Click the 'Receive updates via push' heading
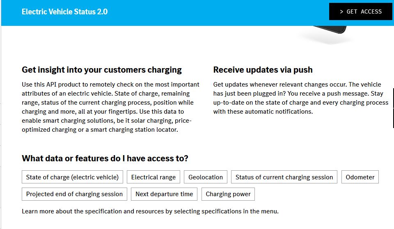 [x=263, y=70]
